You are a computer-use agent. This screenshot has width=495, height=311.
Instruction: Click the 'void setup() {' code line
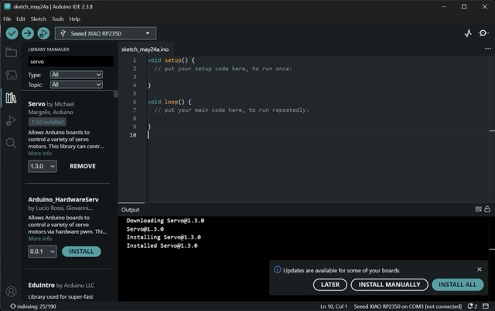(x=171, y=60)
